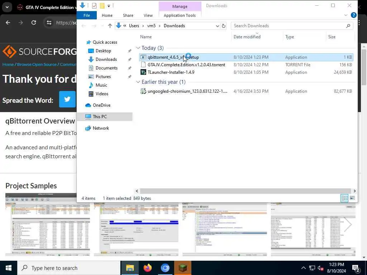Select ungoogled-chromium_123.0.6312.122 file name

pos(187,91)
